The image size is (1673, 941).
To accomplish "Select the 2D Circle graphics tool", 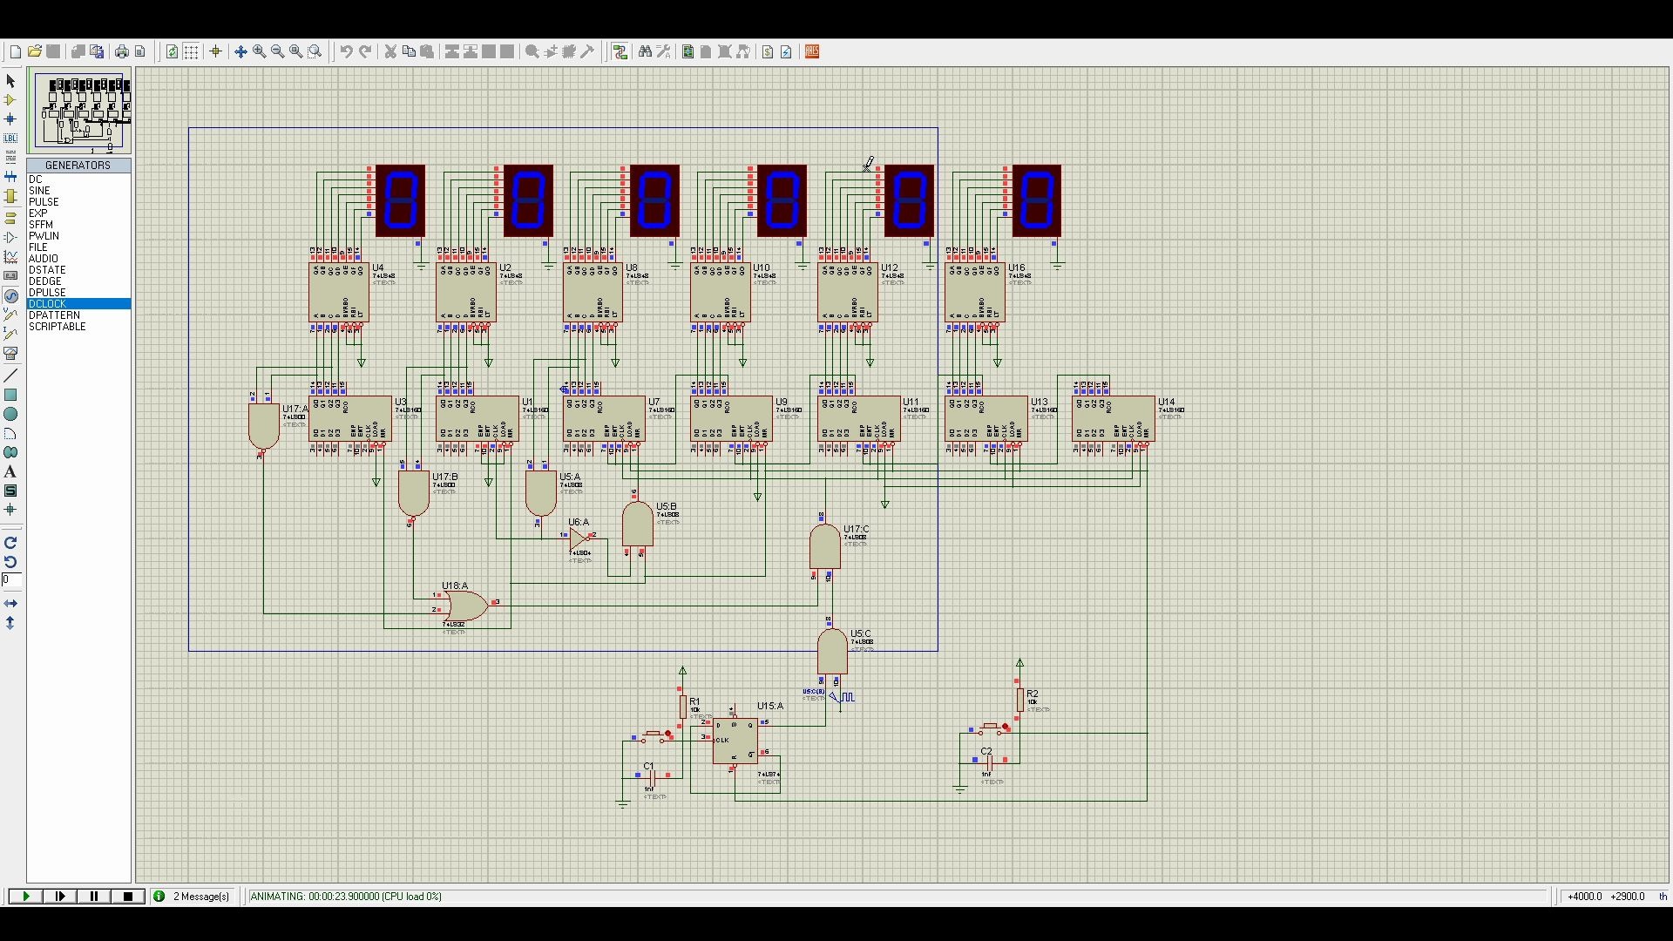I will coord(10,414).
